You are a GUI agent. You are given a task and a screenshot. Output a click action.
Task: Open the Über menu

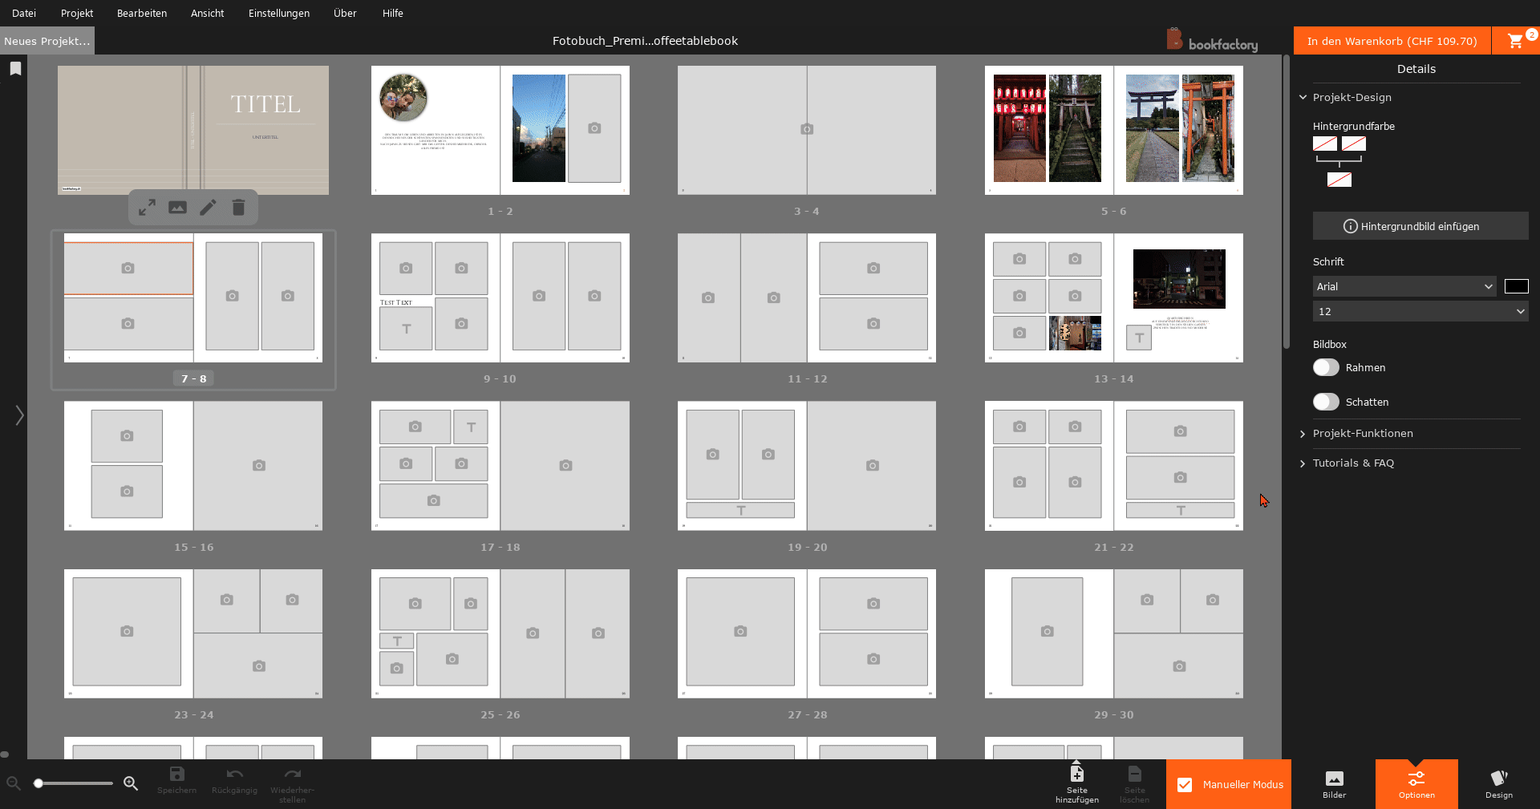345,14
